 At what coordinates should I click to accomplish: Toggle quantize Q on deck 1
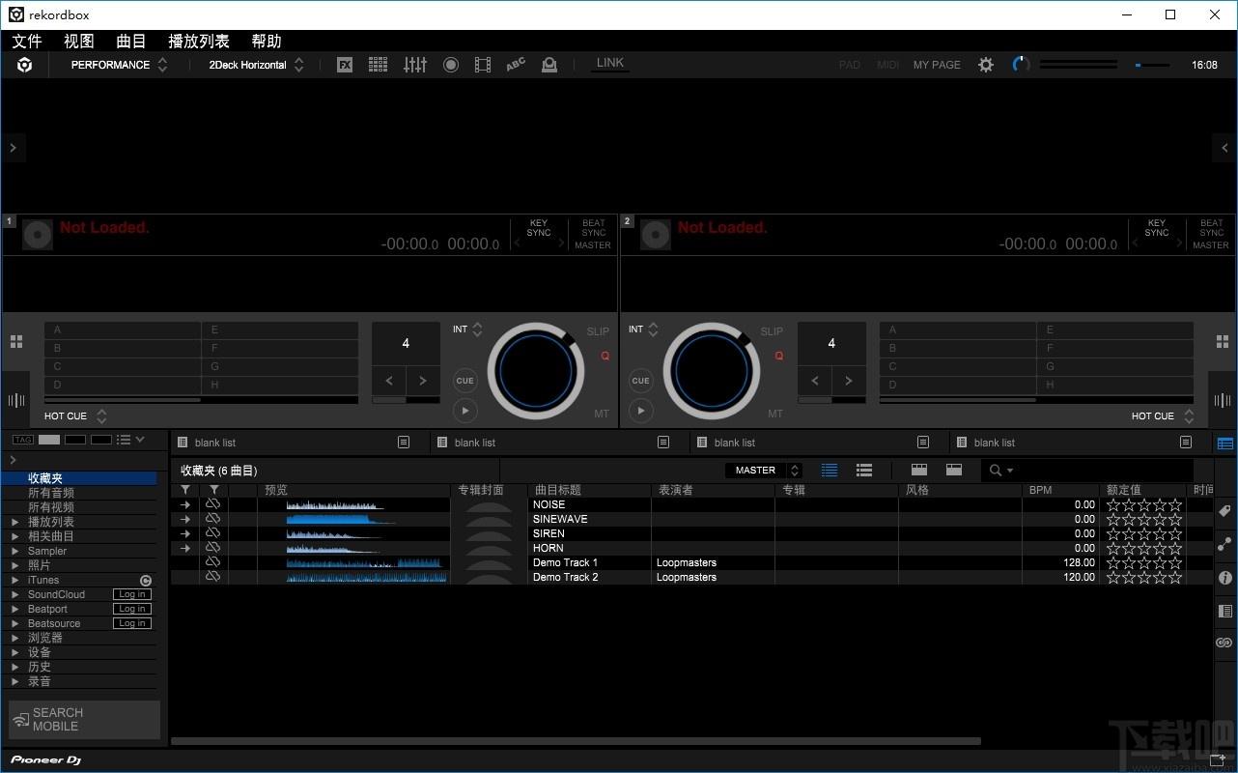pyautogui.click(x=605, y=356)
